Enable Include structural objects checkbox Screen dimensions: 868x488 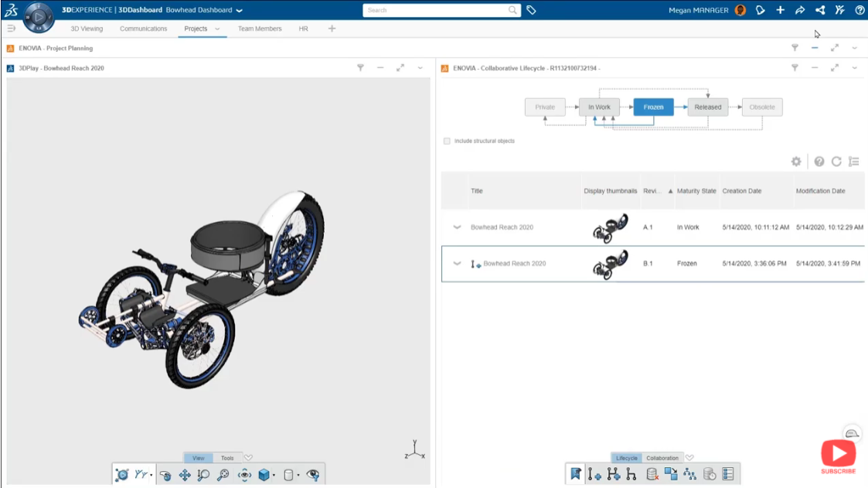click(447, 141)
